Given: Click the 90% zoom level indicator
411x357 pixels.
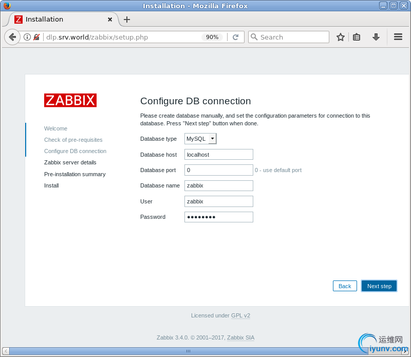Looking at the screenshot, I should (x=212, y=37).
